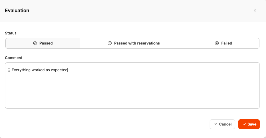Click the Evaluation dialog title
This screenshot has height=138, width=266.
click(17, 11)
